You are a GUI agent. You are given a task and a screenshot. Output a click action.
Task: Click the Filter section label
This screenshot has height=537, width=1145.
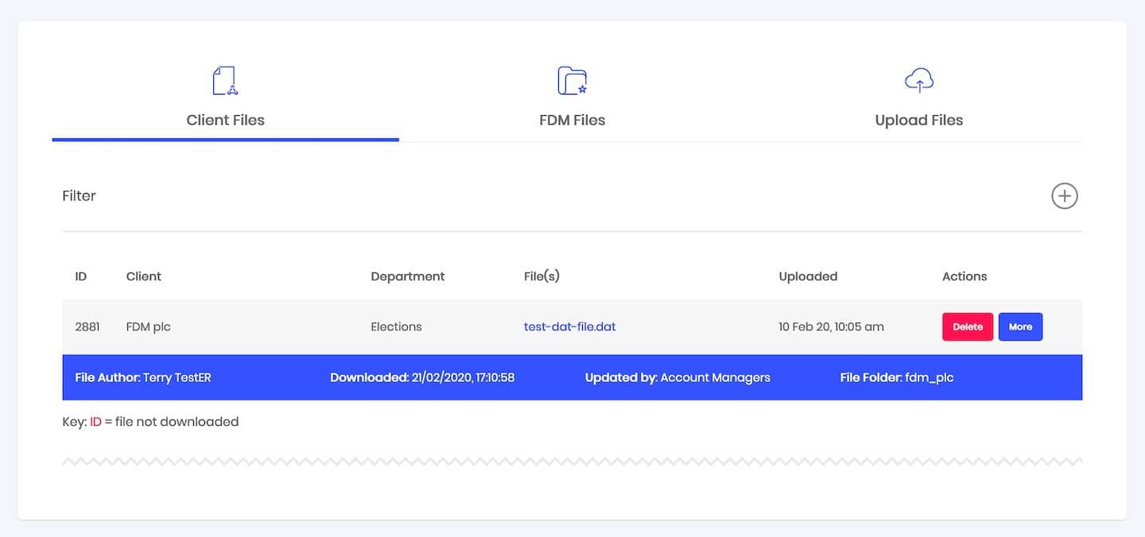click(79, 195)
